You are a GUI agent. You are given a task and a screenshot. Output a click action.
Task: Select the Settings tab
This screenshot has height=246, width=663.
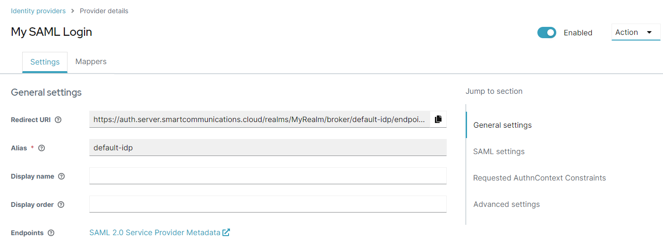(x=45, y=62)
